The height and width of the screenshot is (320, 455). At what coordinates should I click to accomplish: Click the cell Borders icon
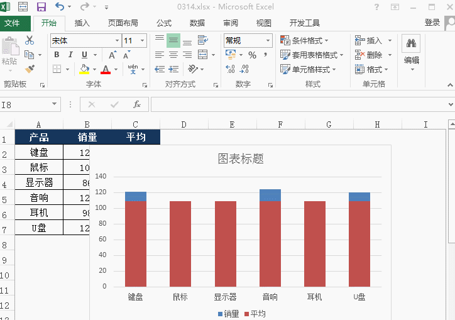[57, 69]
